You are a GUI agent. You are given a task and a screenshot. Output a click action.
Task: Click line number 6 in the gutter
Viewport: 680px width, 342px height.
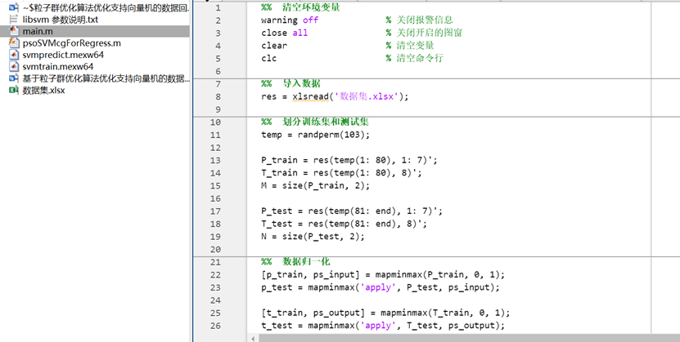(x=218, y=71)
